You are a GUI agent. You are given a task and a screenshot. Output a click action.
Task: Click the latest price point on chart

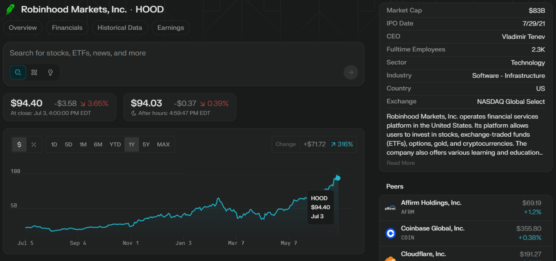338,178
